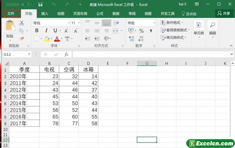Apply percent style with % icon
Image resolution: width=235 pixels, height=148 pixels.
pyautogui.click(x=141, y=31)
